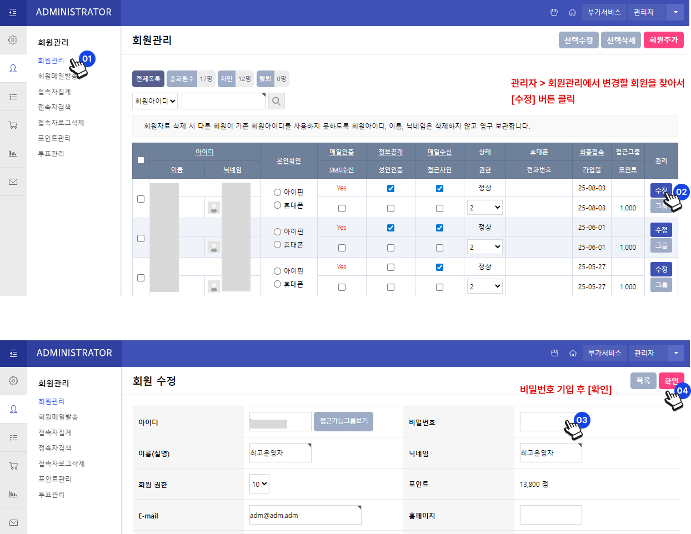
Task: Open the 회원 권한 dropdown showing 10
Action: pos(259,484)
